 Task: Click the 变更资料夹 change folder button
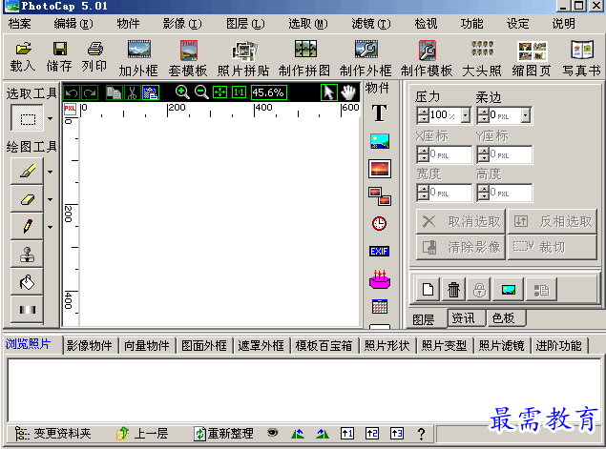pos(52,434)
